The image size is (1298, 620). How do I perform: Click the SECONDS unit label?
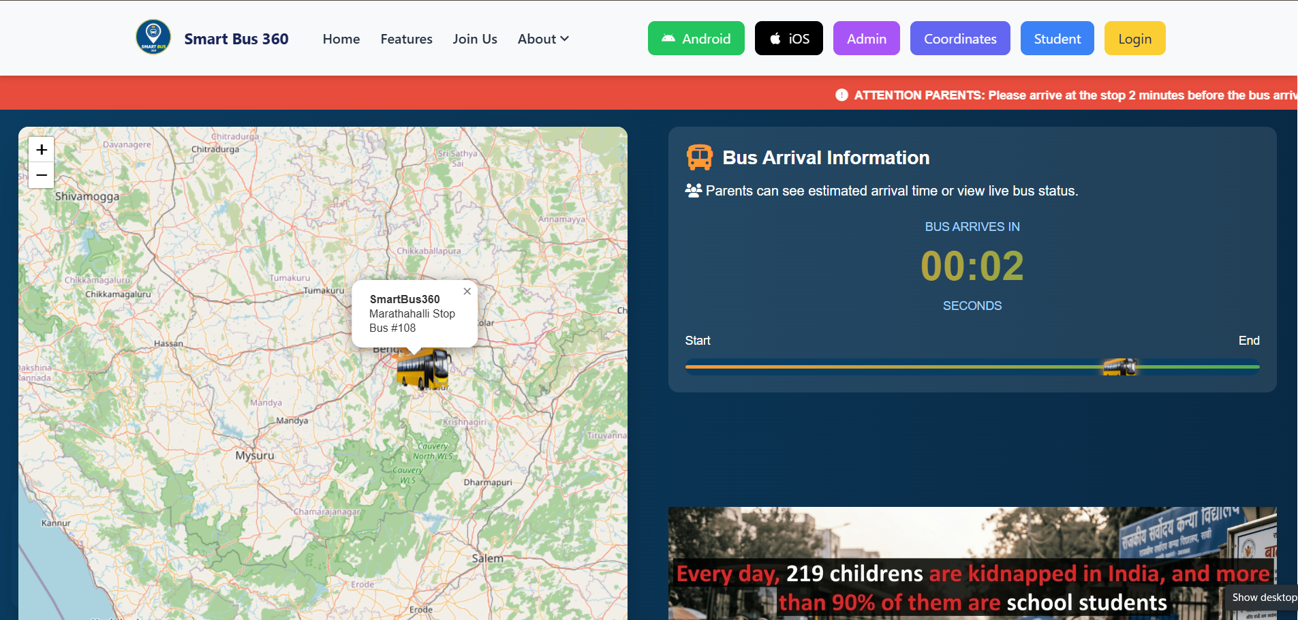coord(972,306)
